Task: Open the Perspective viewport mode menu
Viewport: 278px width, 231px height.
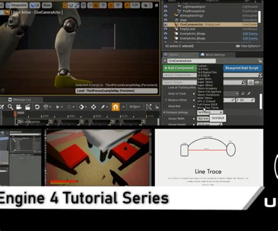Action: click(16, 5)
